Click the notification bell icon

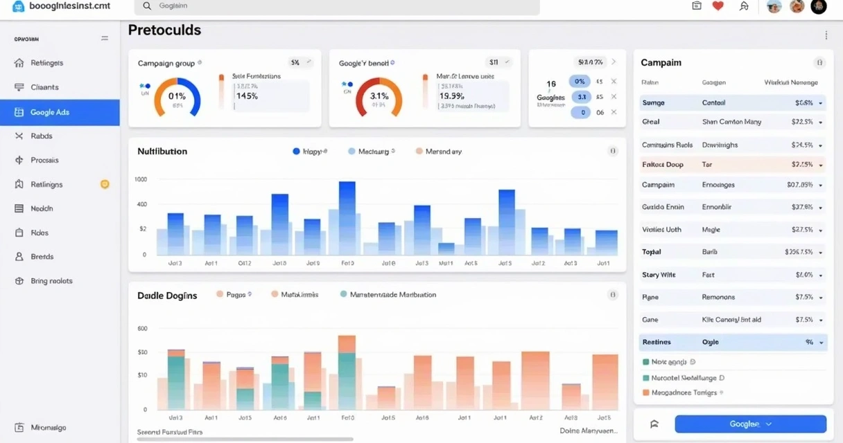pyautogui.click(x=745, y=6)
